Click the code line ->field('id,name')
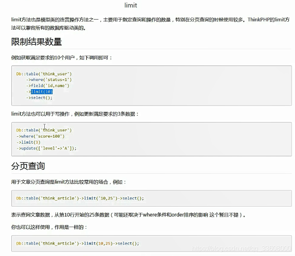Viewport: 295px width, 256px height. (x=48, y=85)
